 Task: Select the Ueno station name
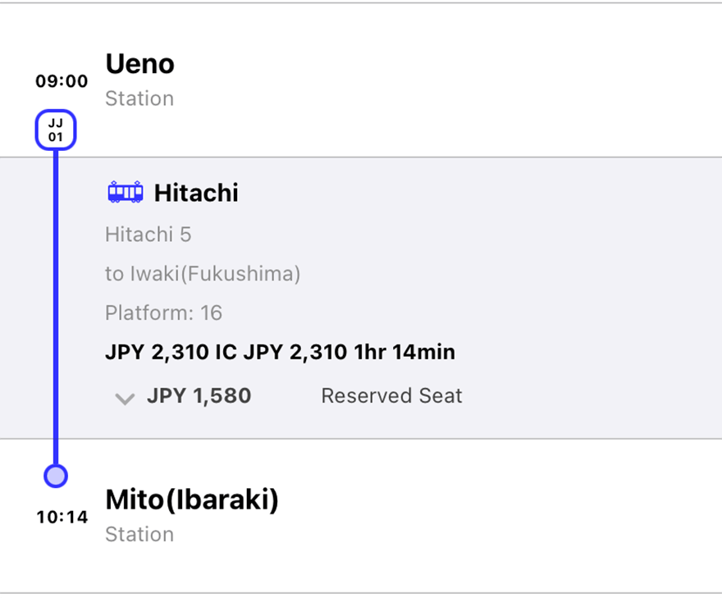pyautogui.click(x=140, y=64)
